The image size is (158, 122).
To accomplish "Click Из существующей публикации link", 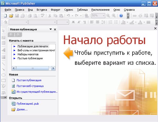I will click(x=37, y=92).
